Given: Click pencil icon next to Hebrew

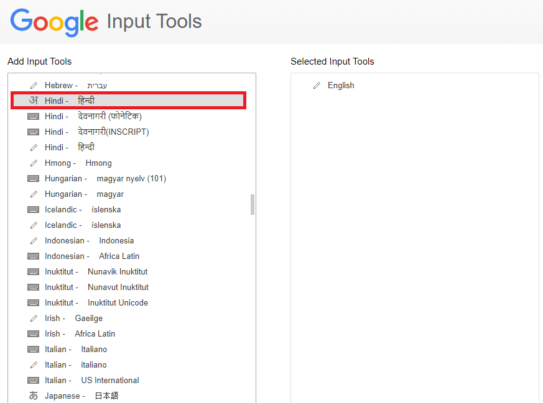Looking at the screenshot, I should (x=34, y=85).
